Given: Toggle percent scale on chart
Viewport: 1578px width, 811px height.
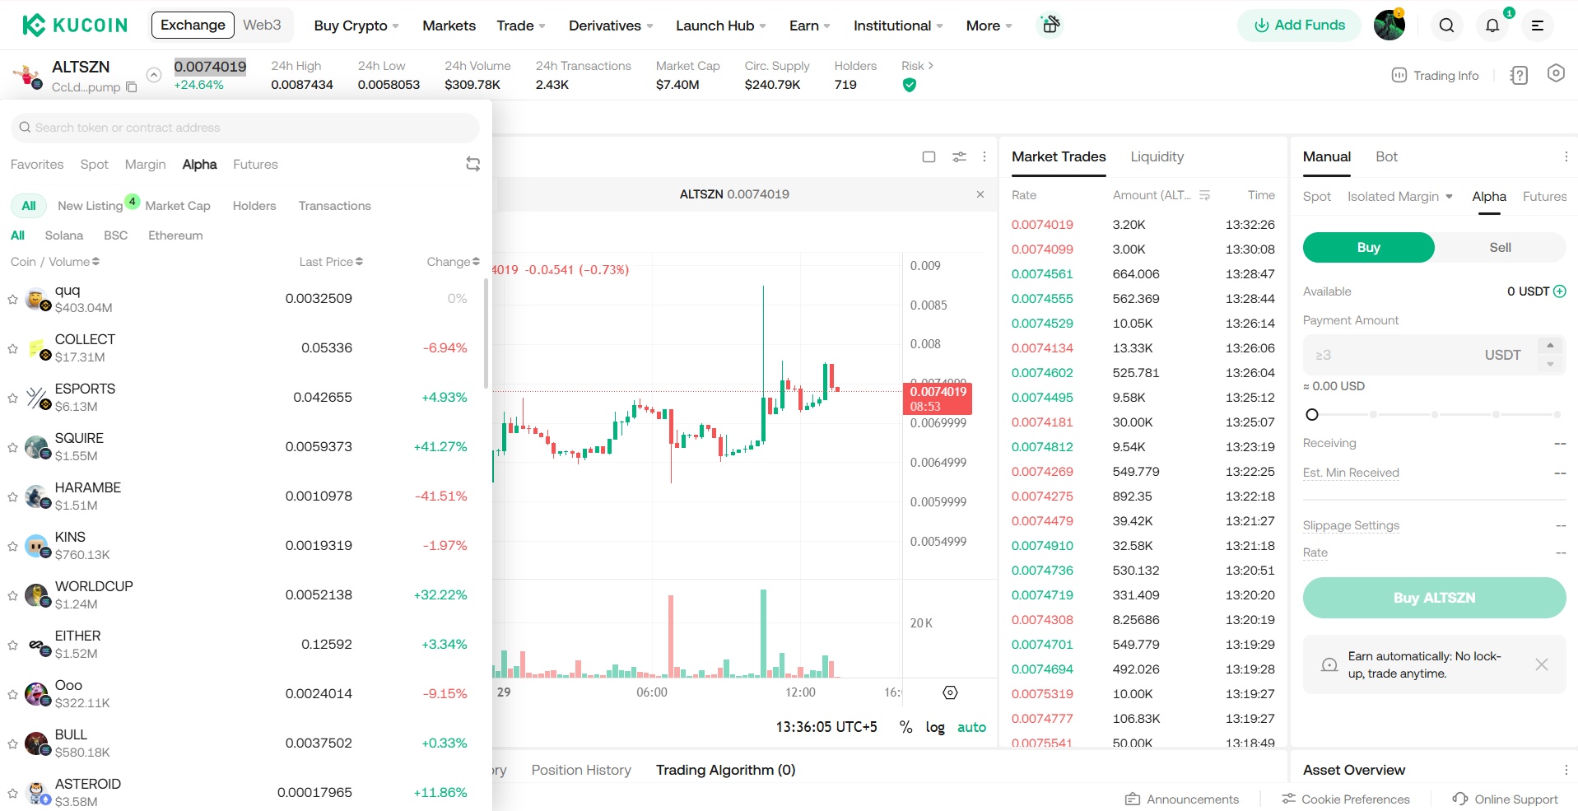Looking at the screenshot, I should click(x=905, y=727).
